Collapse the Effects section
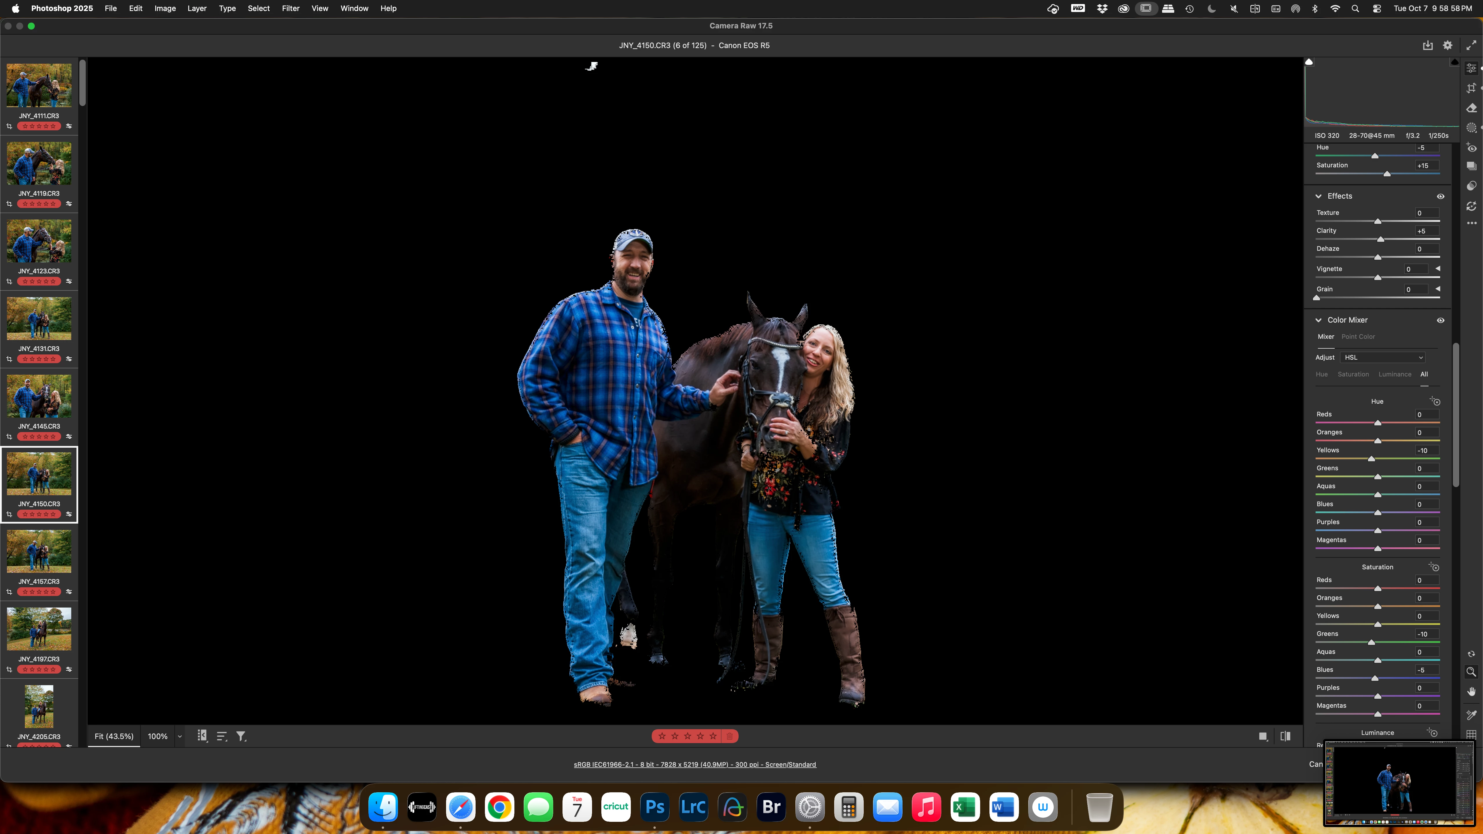The height and width of the screenshot is (834, 1483). coord(1318,196)
